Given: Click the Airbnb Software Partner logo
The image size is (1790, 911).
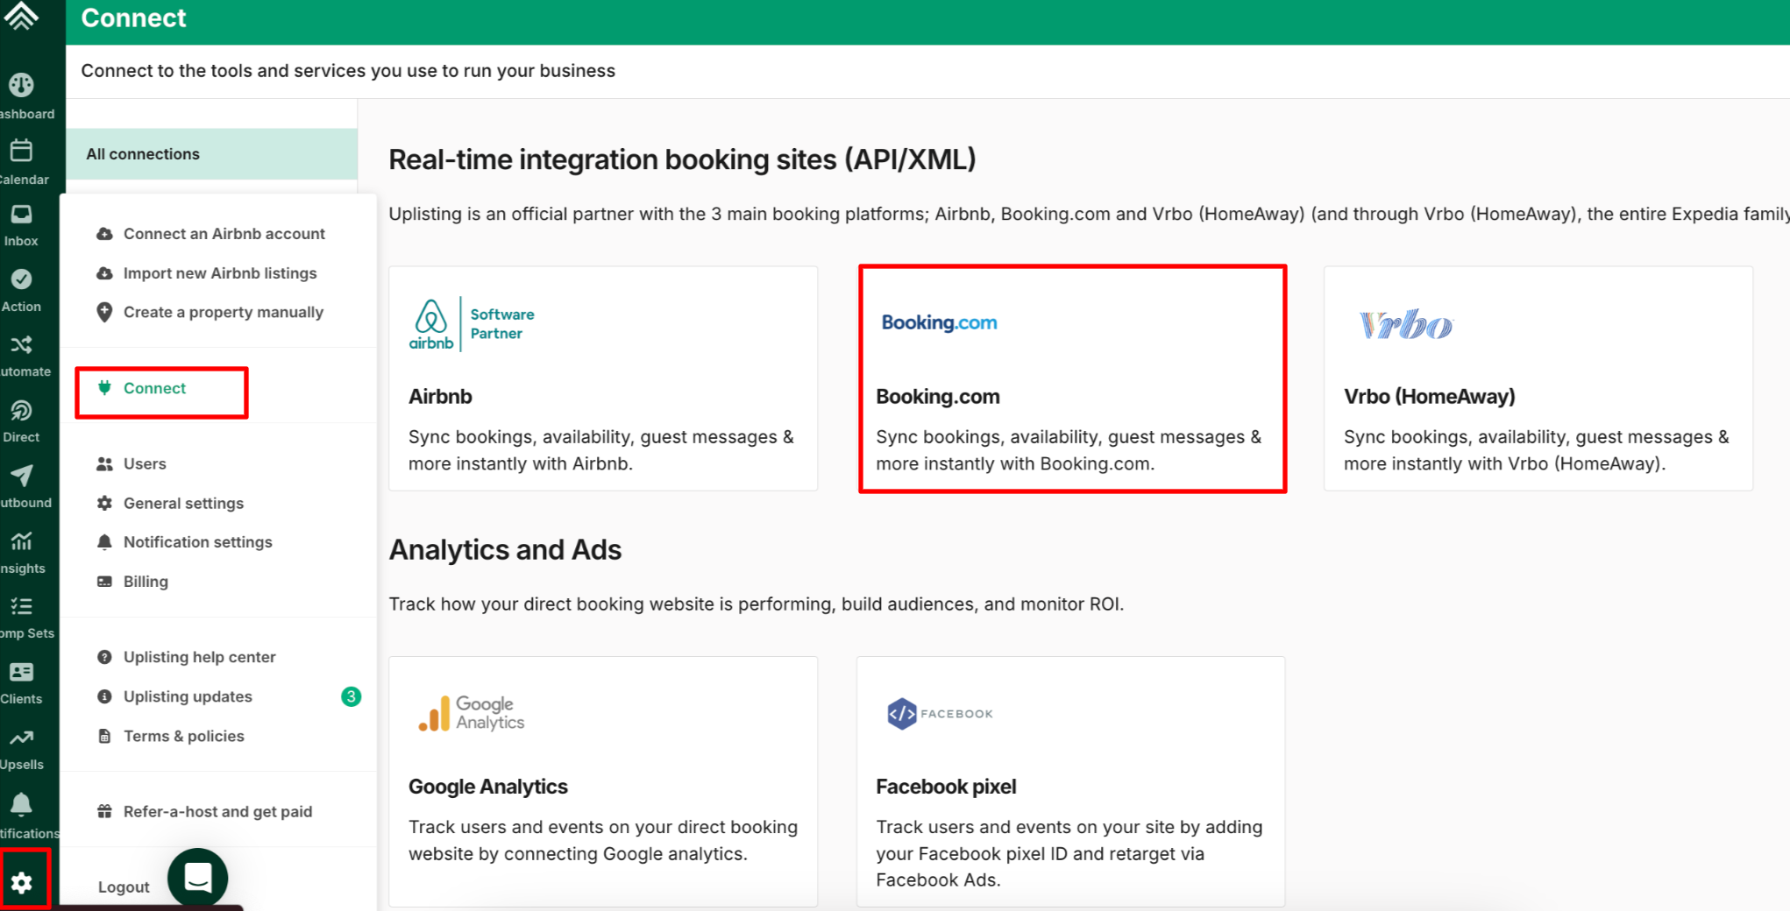Looking at the screenshot, I should tap(472, 324).
